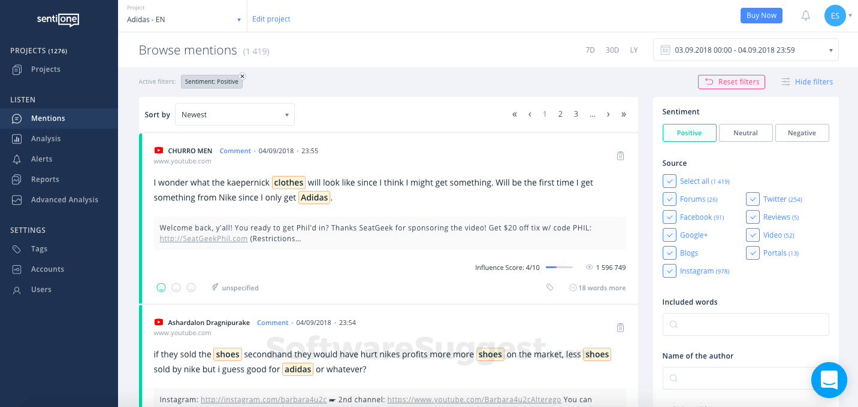Open Analysis in the sidebar
The image size is (858, 407).
pos(46,139)
